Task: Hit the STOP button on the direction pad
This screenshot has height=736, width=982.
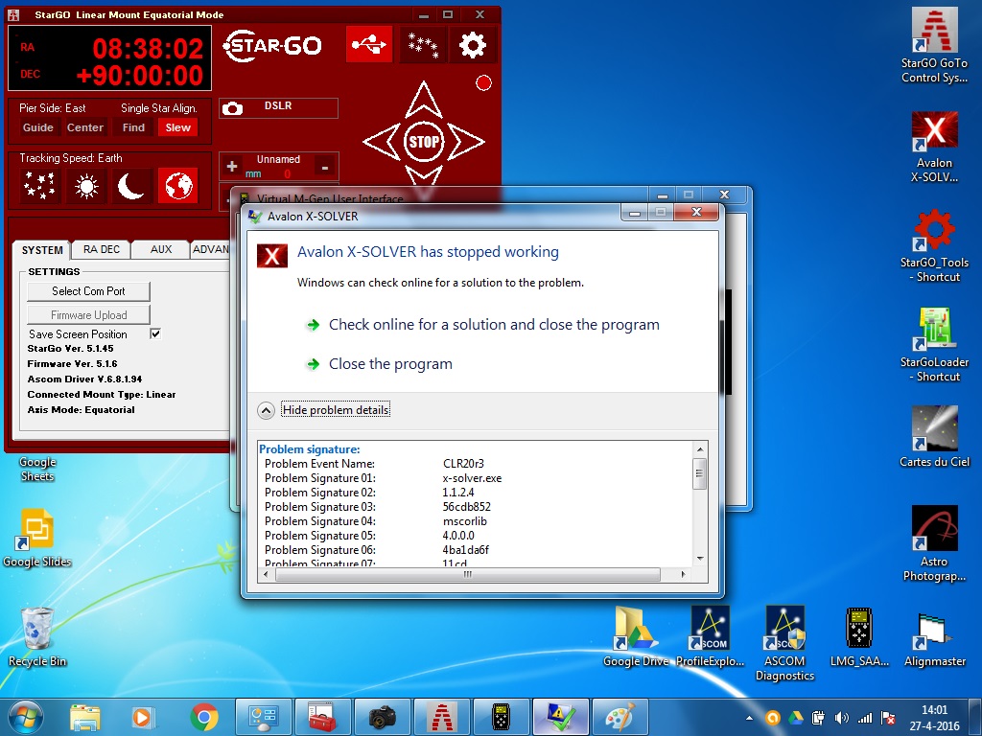Action: coord(424,142)
